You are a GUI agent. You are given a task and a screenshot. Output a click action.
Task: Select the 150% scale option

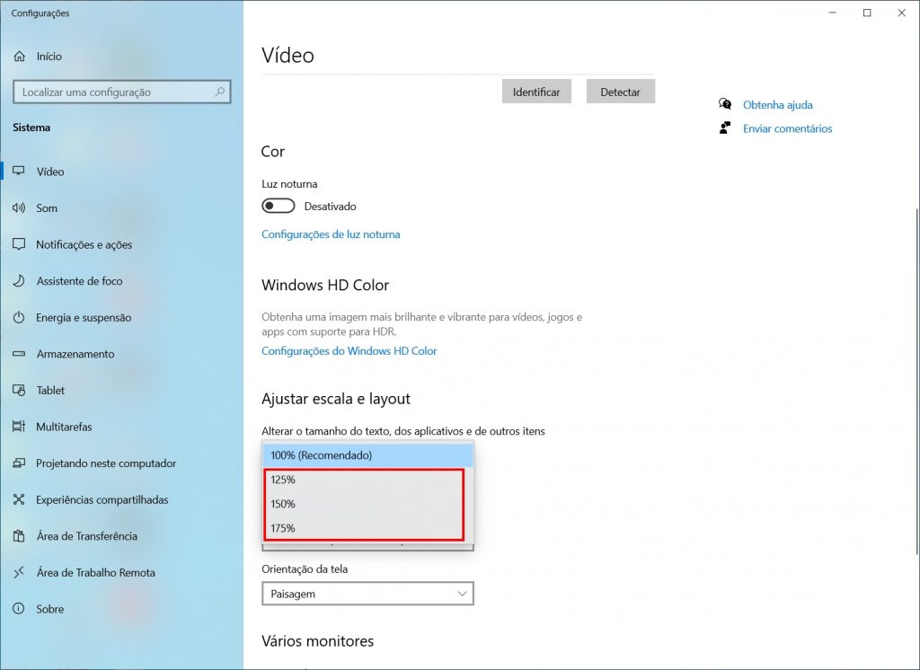pyautogui.click(x=367, y=504)
